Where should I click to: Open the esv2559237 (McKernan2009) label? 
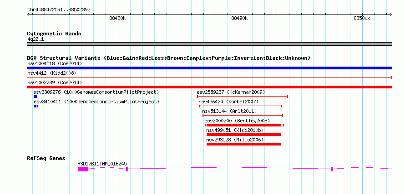(x=231, y=92)
